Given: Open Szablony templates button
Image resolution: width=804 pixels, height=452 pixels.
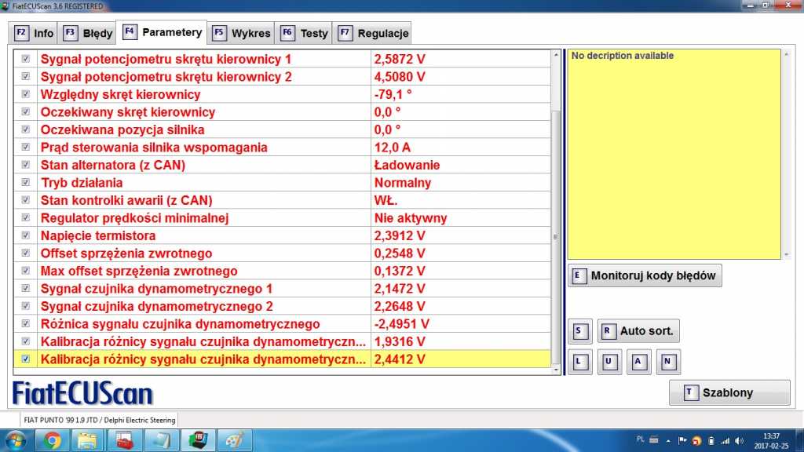Looking at the screenshot, I should pos(729,392).
